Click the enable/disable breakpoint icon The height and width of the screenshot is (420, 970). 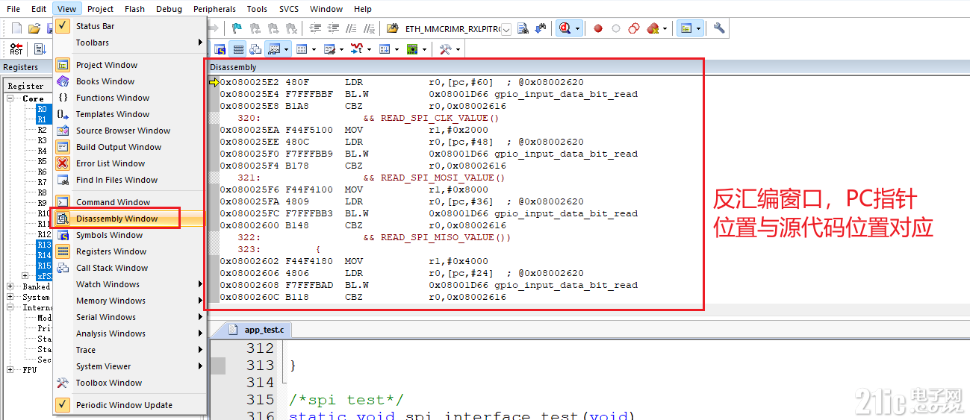click(x=616, y=28)
